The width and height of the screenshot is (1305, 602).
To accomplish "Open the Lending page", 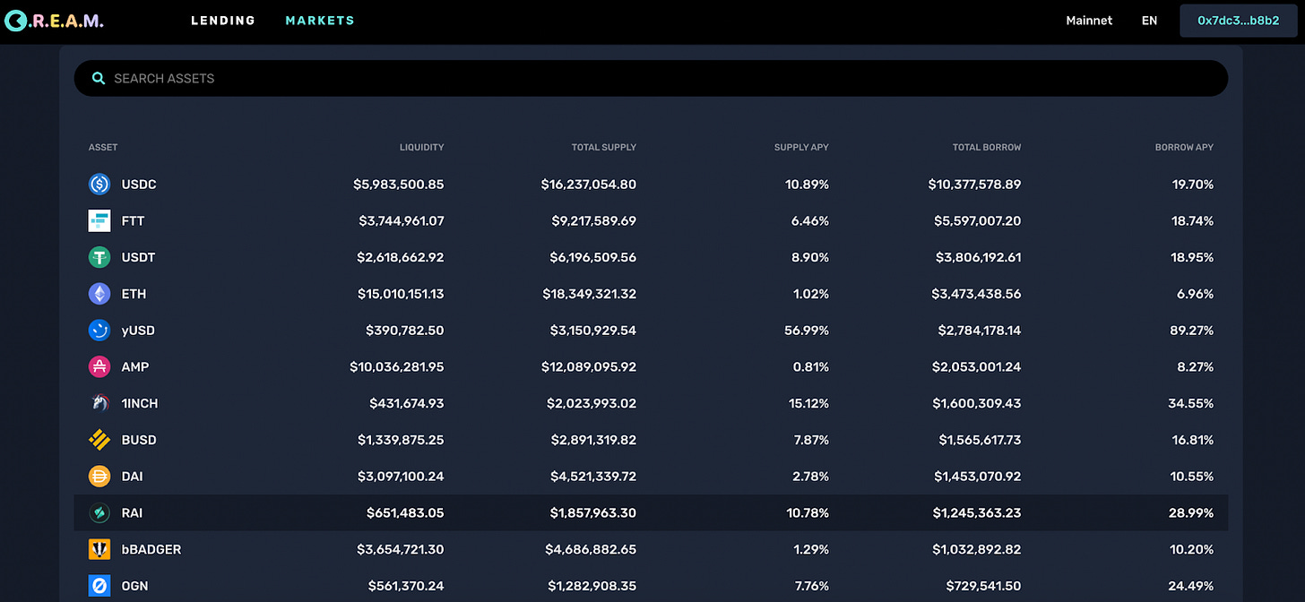I will 223,21.
